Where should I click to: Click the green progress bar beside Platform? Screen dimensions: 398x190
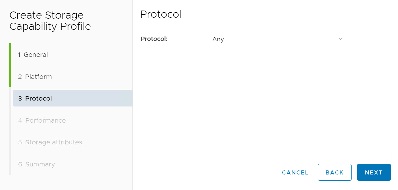(x=10, y=77)
